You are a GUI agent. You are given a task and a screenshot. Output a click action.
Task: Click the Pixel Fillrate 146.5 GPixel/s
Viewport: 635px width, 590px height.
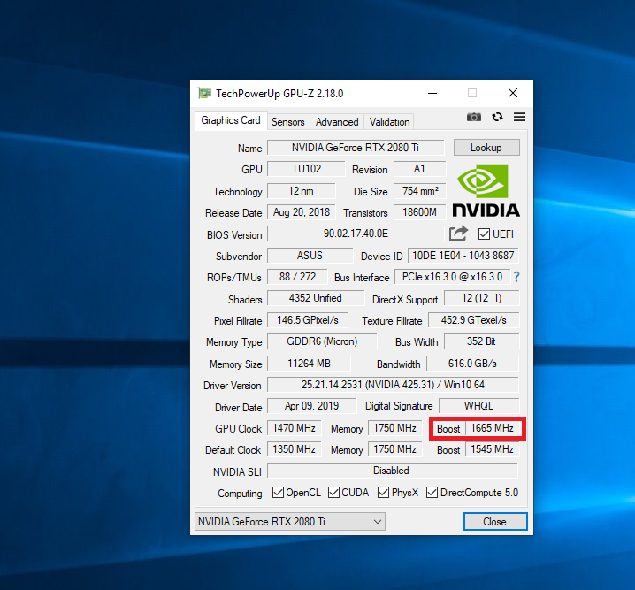point(308,320)
